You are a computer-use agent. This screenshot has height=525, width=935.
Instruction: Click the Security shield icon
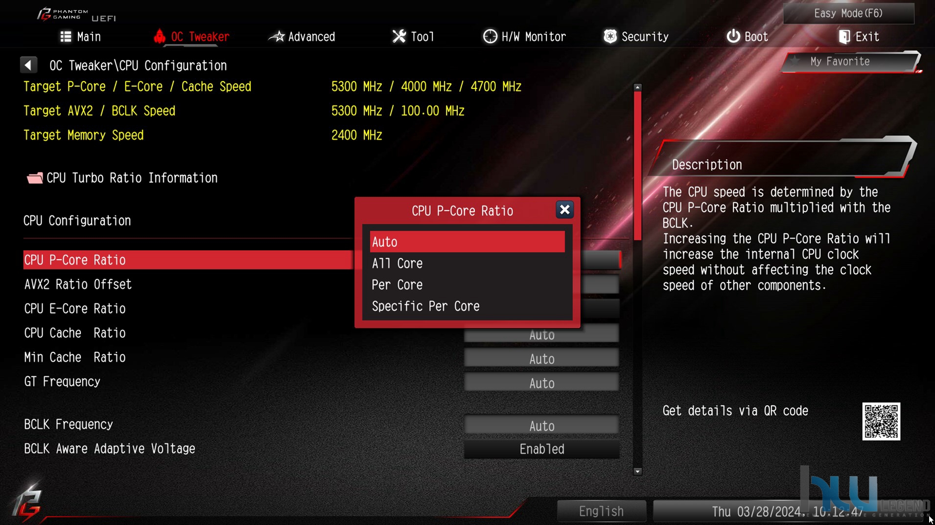point(610,37)
